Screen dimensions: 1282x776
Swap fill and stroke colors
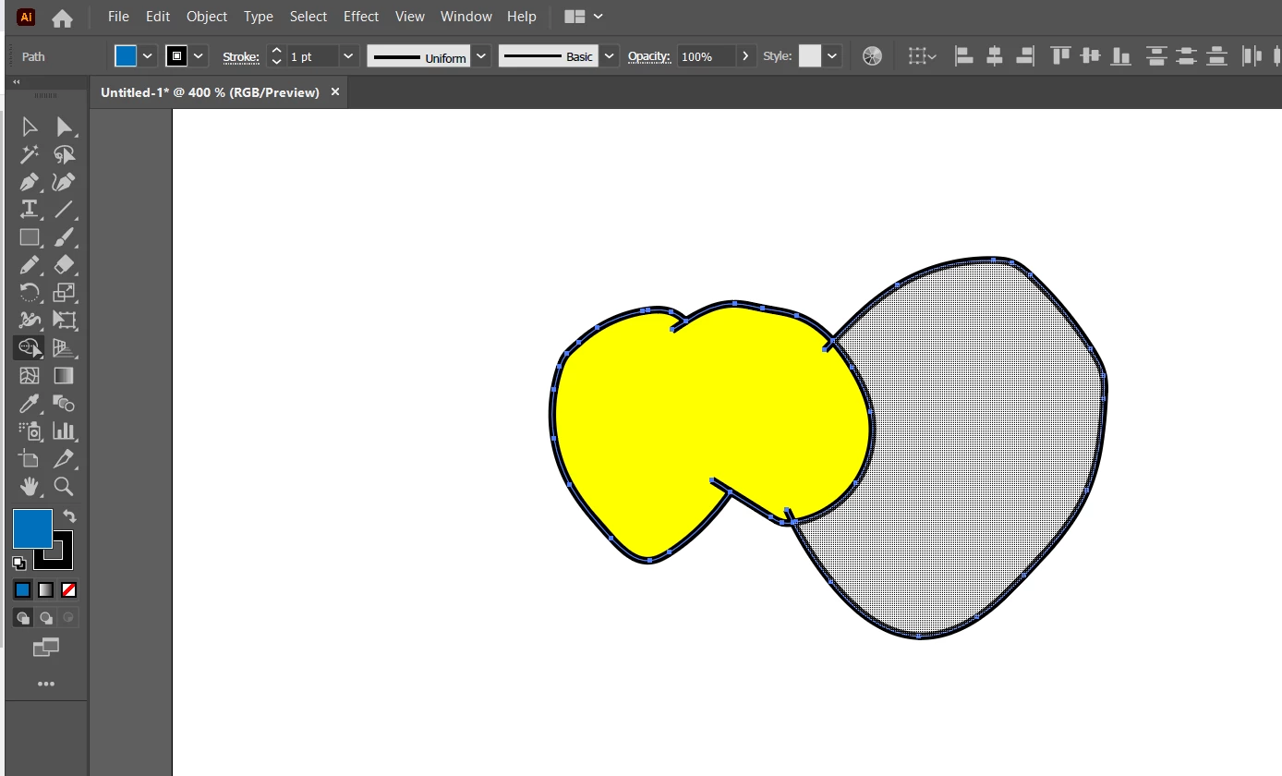coord(69,516)
